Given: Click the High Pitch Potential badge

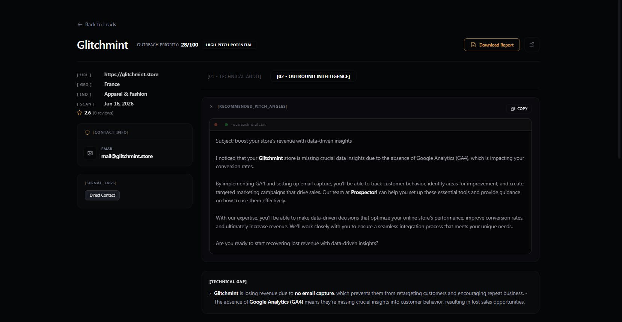Looking at the screenshot, I should click(x=229, y=45).
